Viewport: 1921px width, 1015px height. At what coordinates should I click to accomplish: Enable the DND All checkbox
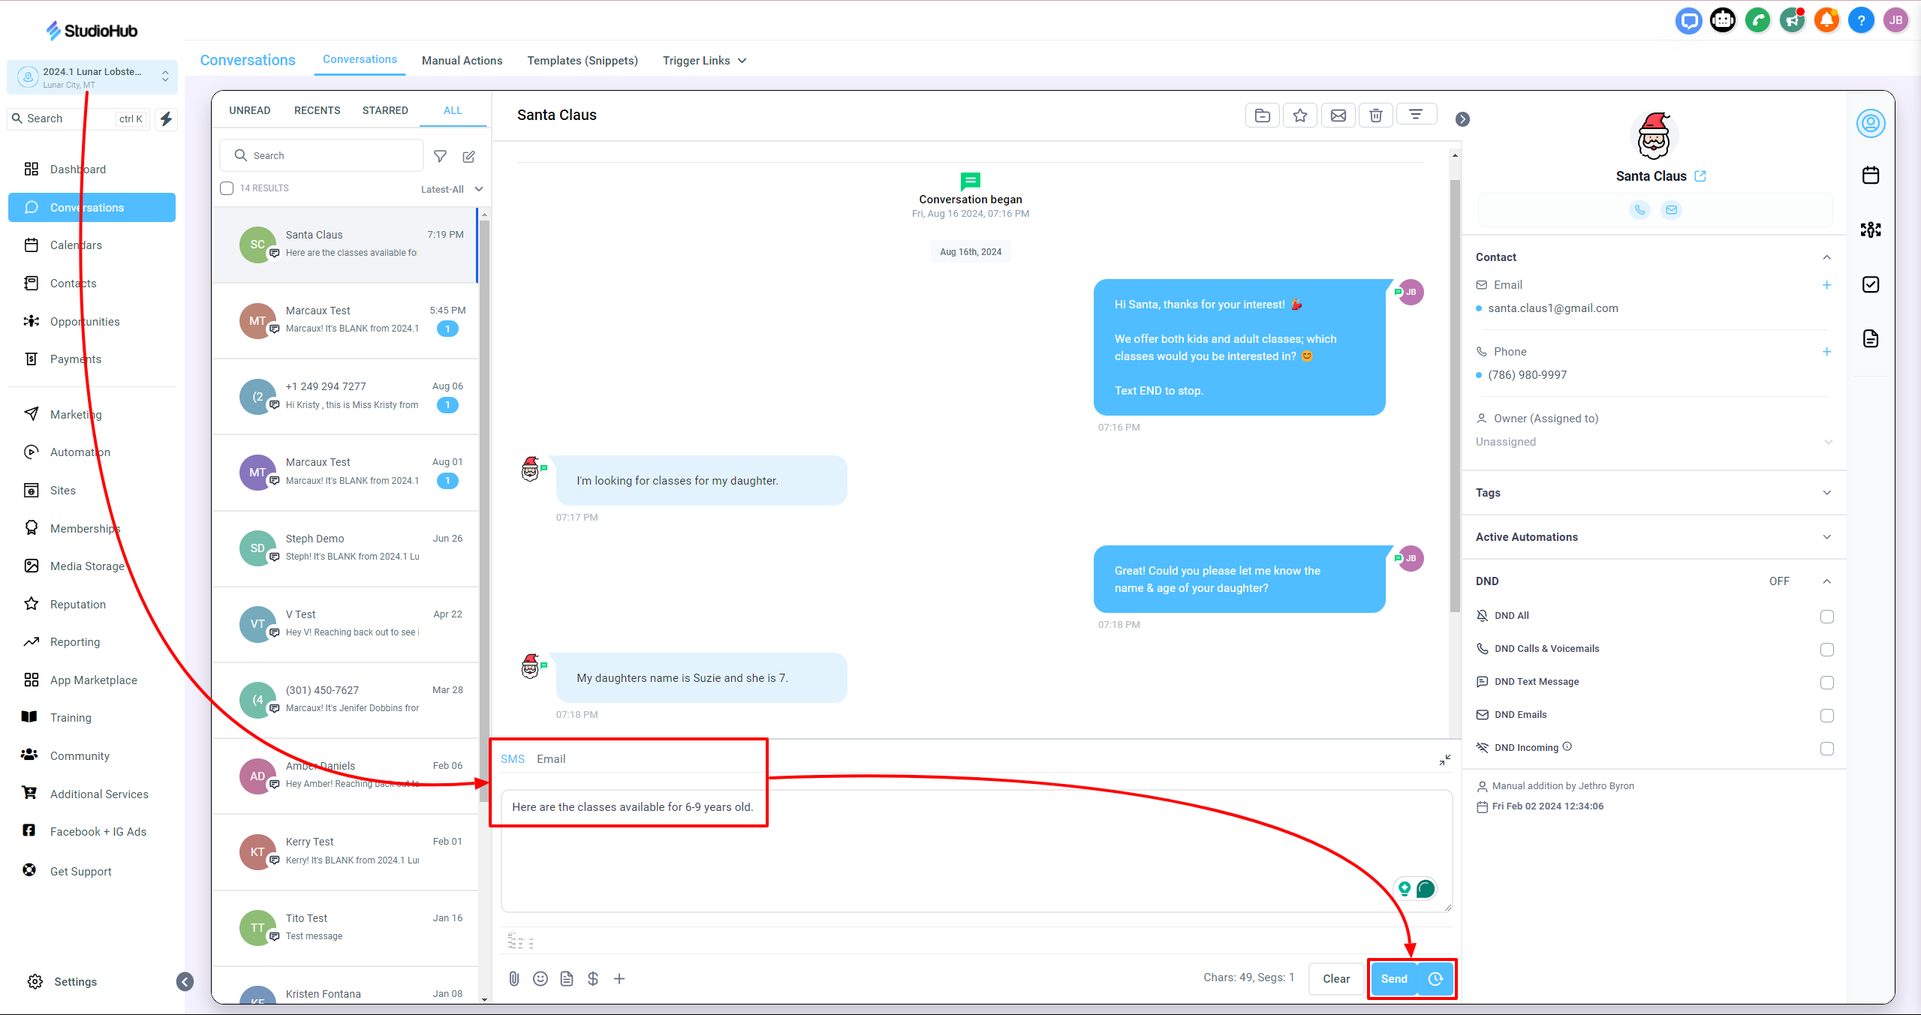click(1826, 617)
